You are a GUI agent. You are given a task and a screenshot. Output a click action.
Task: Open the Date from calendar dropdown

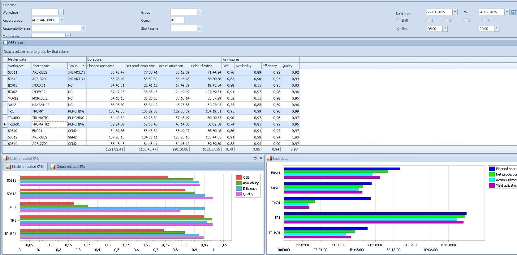pos(455,12)
